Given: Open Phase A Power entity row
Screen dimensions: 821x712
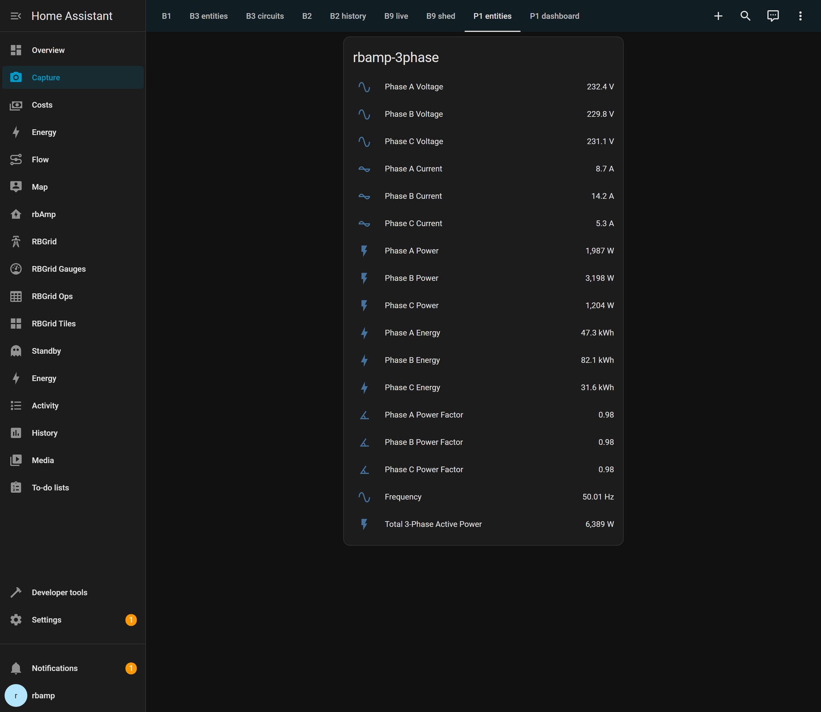Looking at the screenshot, I should pyautogui.click(x=483, y=251).
